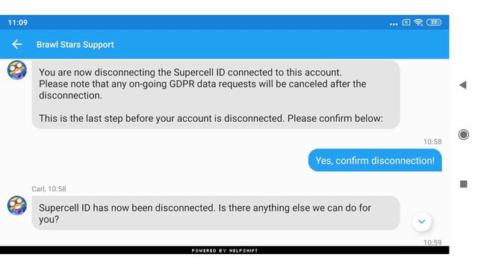This screenshot has height=269, width=478.
Task: Tap the GDPR data requests message bubble
Action: click(216, 95)
